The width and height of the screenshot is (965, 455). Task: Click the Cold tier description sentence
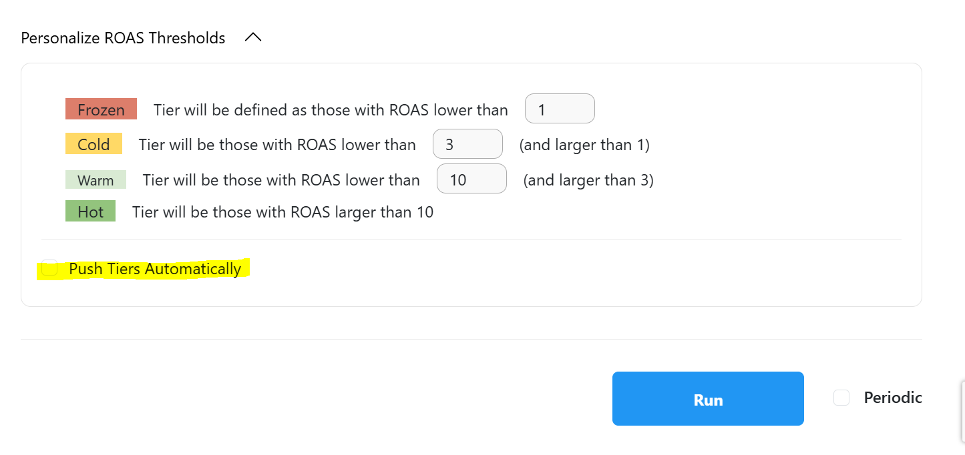tap(277, 145)
